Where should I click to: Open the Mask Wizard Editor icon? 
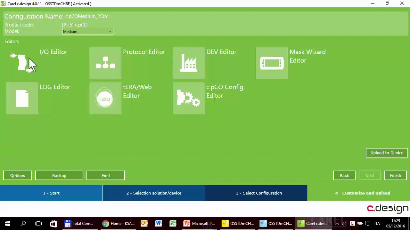point(272,63)
